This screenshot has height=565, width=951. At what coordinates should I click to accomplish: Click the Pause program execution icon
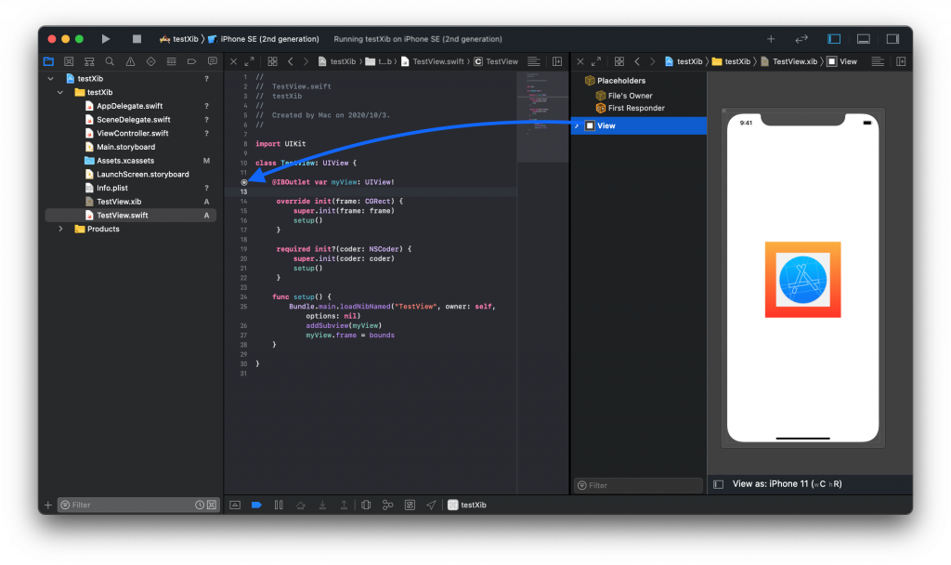click(x=279, y=505)
